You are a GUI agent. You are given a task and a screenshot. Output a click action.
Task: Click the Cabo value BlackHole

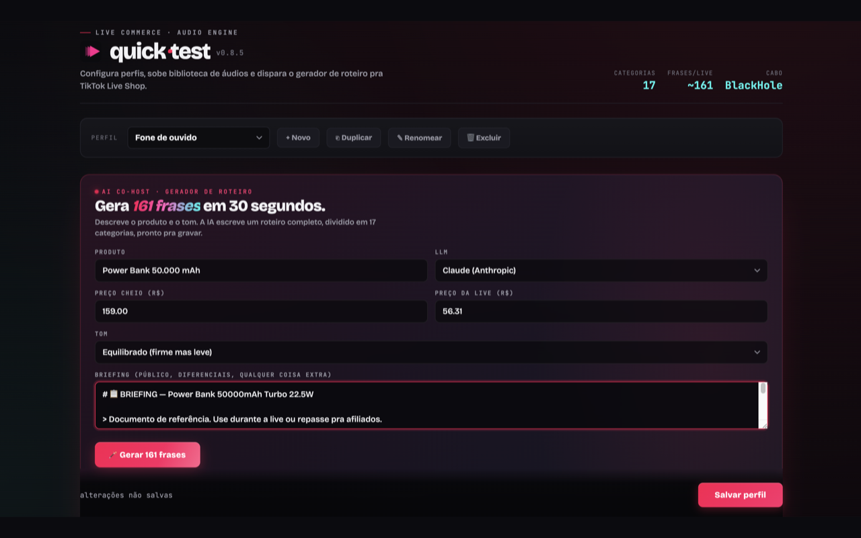[753, 85]
